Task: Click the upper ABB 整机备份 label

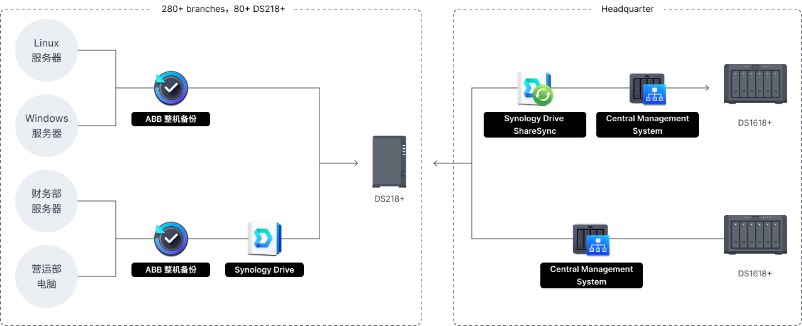Action: pos(170,119)
